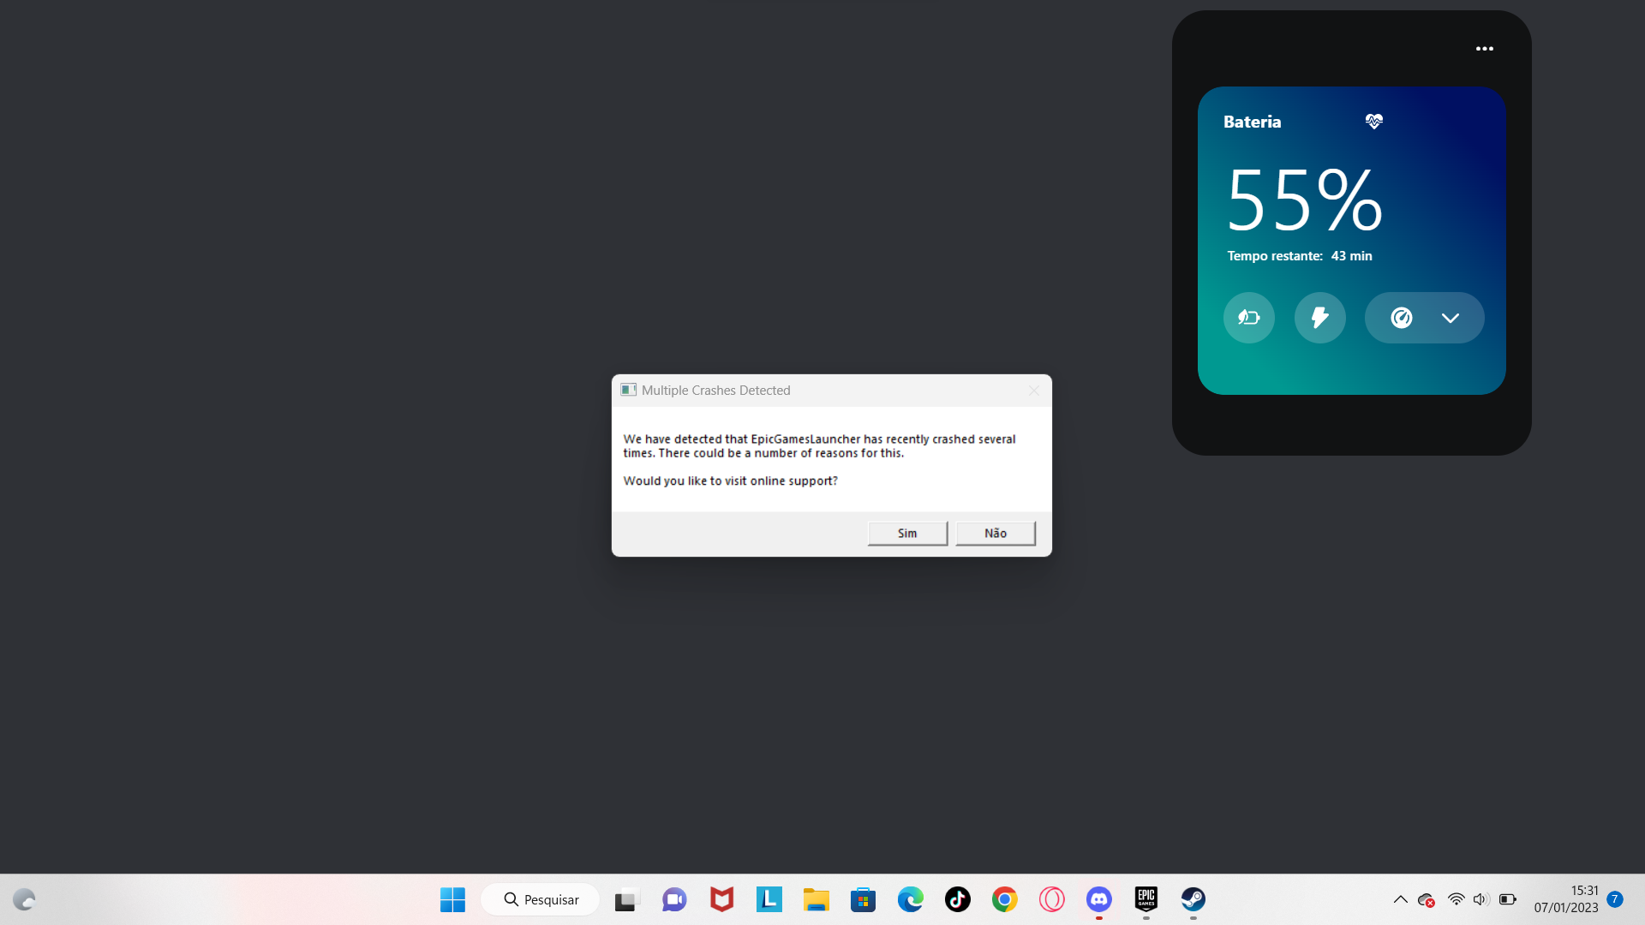Screen dimensions: 1645x925
Task: Click Would you like to visit online support
Action: (x=730, y=480)
